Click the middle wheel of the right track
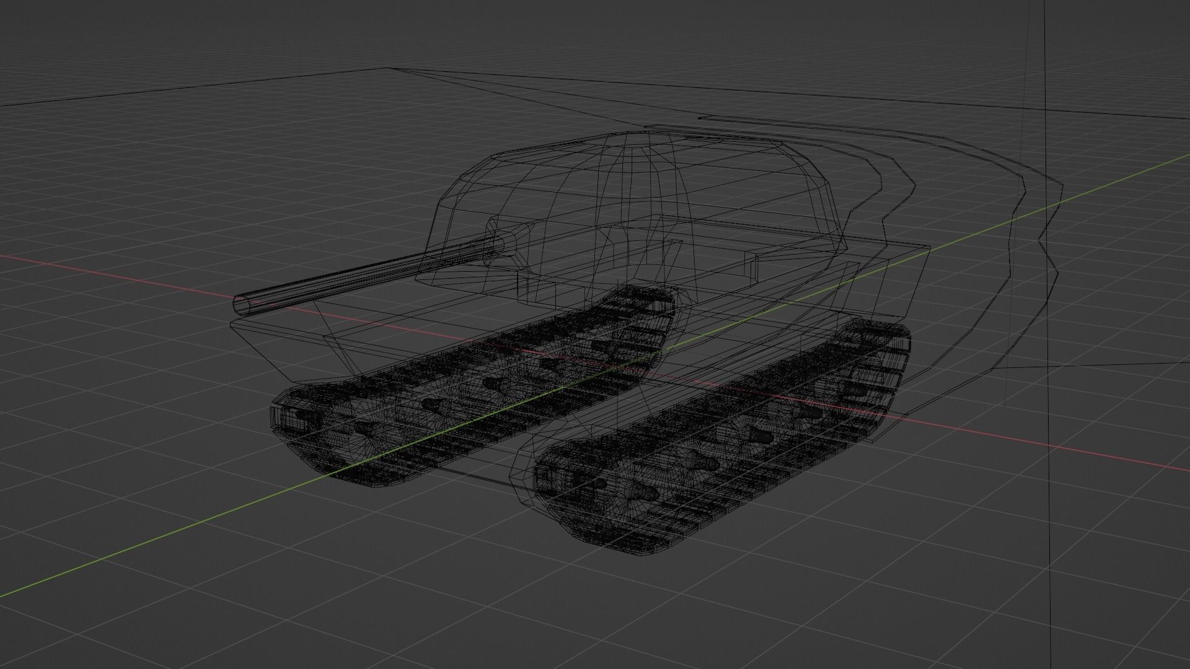The width and height of the screenshot is (1190, 669). [x=759, y=435]
